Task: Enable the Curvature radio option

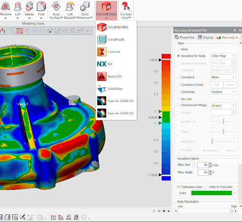Action: tap(178, 77)
